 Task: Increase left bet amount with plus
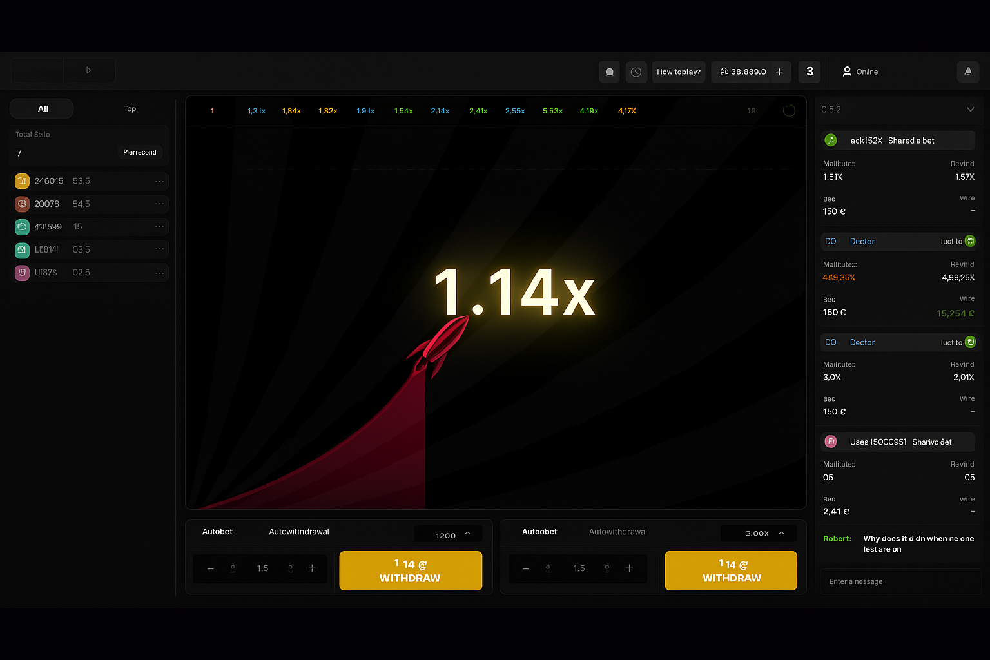(312, 568)
